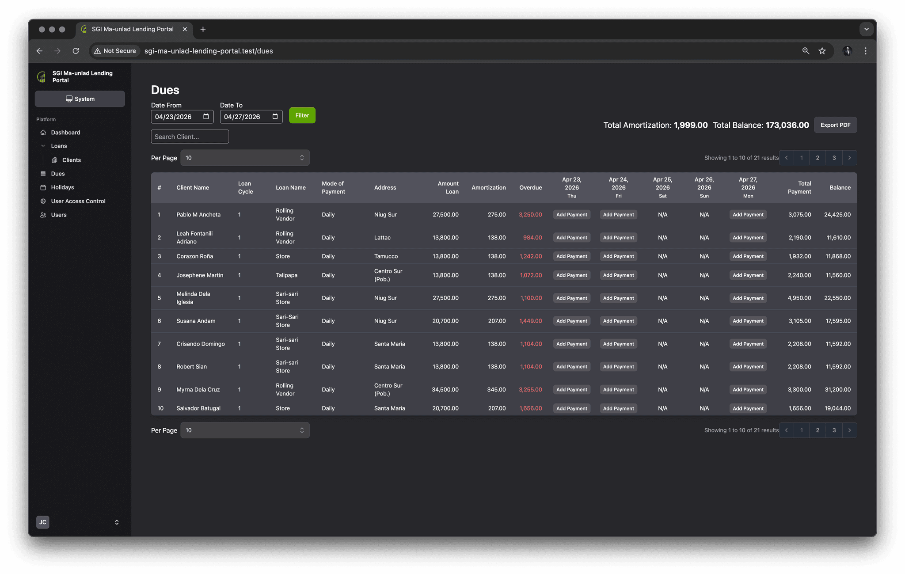This screenshot has width=905, height=574.
Task: Click the Holidays calendar icon
Action: tap(43, 187)
